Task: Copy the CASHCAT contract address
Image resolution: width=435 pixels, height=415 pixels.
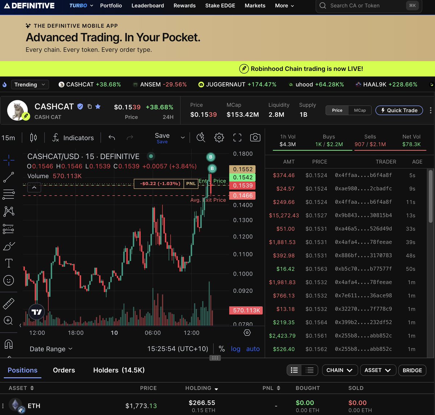Action: [x=90, y=107]
